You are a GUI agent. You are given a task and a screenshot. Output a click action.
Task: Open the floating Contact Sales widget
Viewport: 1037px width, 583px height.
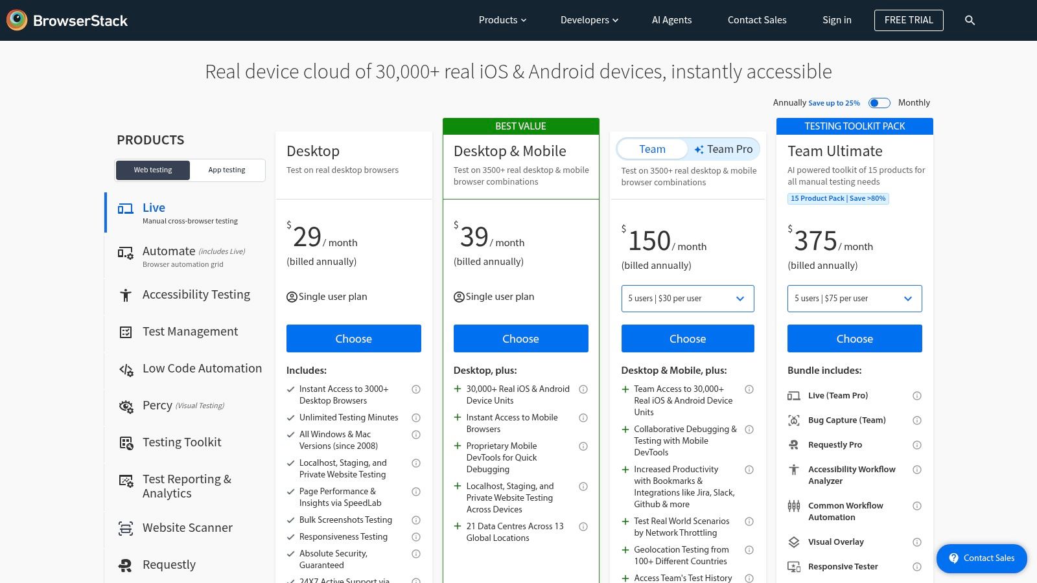click(x=981, y=558)
